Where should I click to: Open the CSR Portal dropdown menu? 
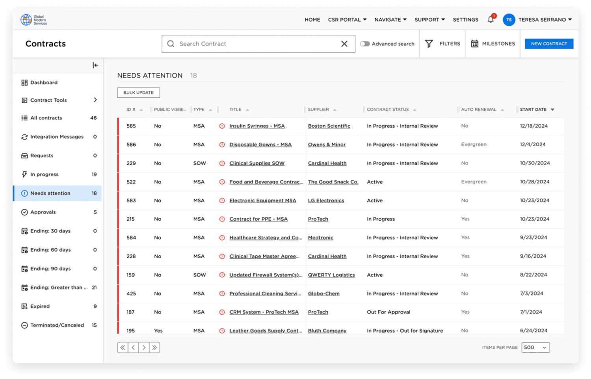coord(347,20)
